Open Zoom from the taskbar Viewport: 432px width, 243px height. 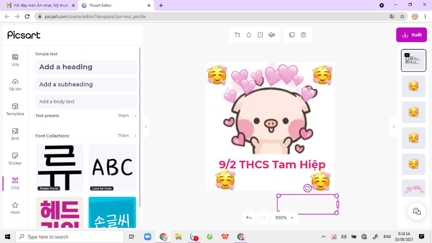click(148, 237)
